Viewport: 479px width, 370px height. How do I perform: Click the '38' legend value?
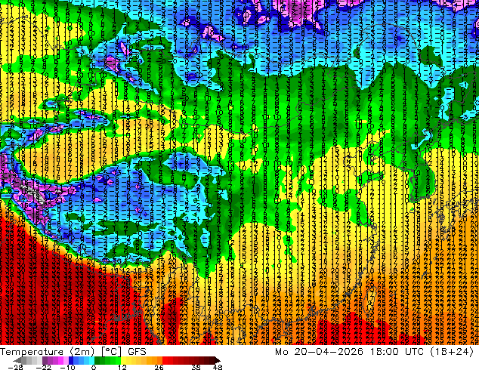[x=196, y=367]
